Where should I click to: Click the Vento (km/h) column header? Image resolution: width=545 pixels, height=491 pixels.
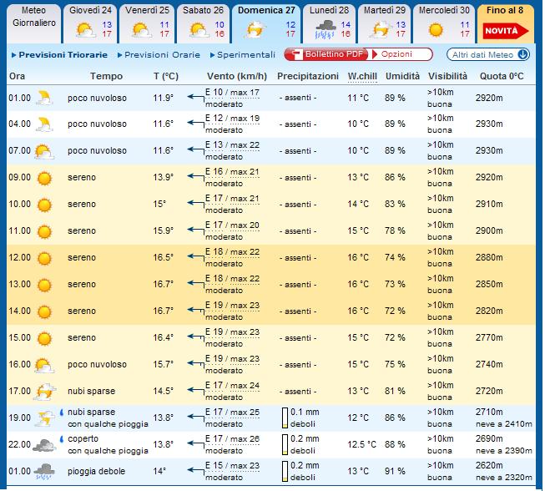[237, 76]
